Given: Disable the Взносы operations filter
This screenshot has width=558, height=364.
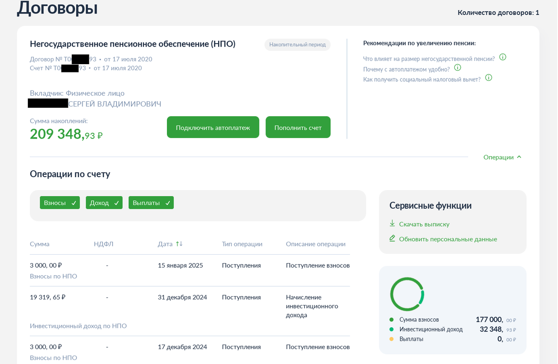Looking at the screenshot, I should tap(60, 202).
